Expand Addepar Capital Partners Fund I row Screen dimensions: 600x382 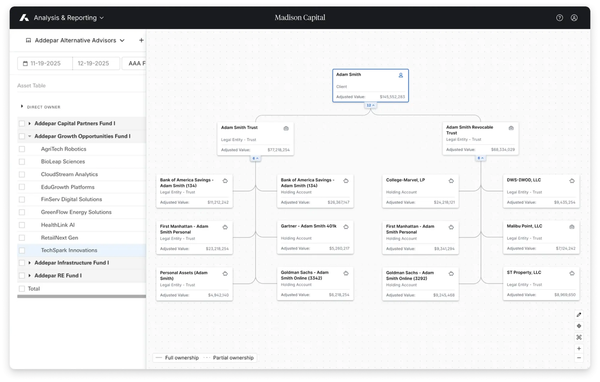tap(29, 124)
